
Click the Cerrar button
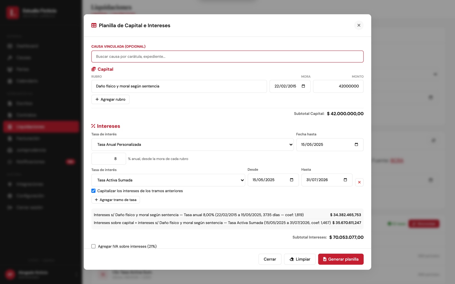270,259
